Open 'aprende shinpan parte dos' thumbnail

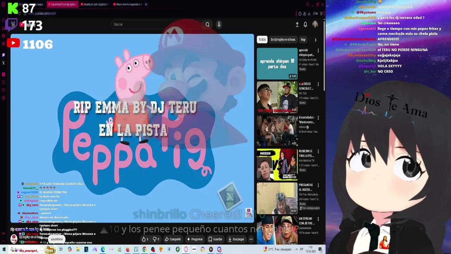277,64
